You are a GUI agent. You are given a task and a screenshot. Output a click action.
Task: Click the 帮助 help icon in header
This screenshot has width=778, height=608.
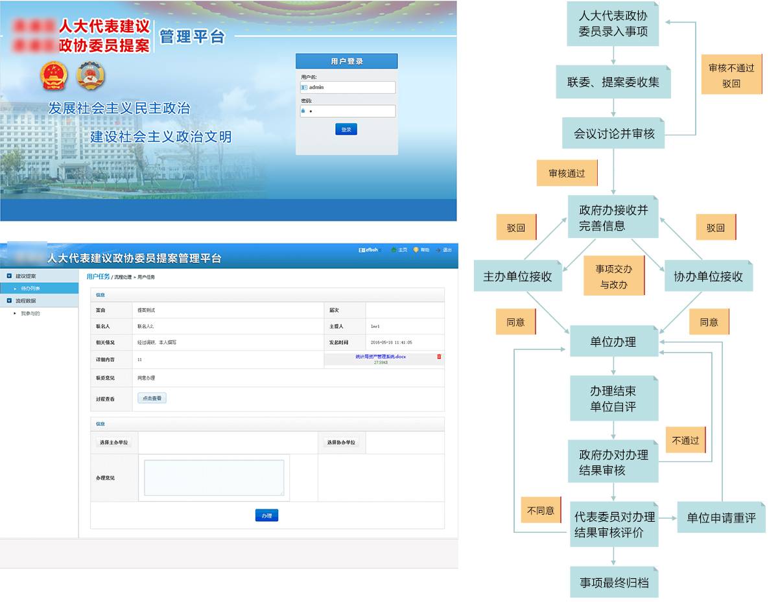[416, 250]
